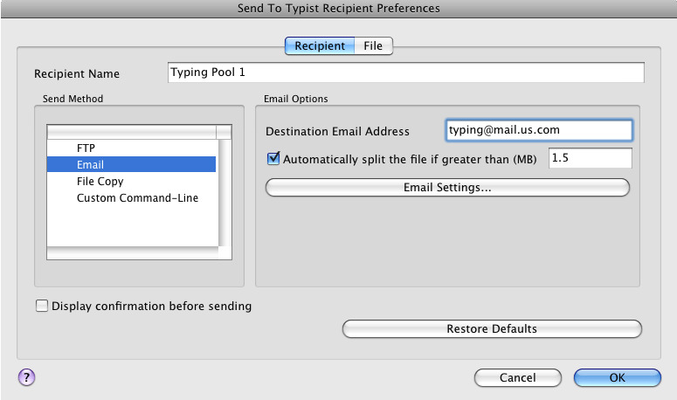Viewport: 677px width, 400px height.
Task: Click the split size MB field showing 1.5
Action: click(591, 158)
